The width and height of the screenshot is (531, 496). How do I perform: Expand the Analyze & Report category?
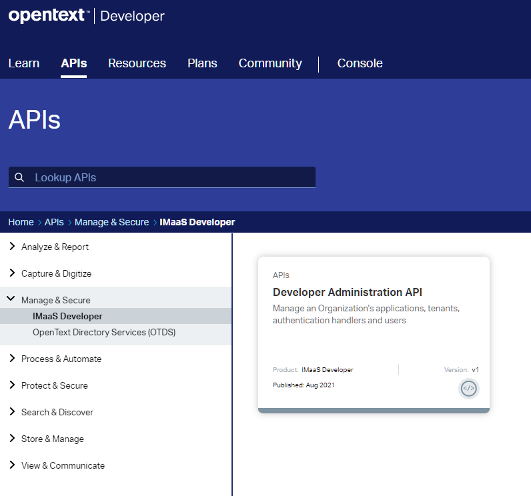coord(55,247)
